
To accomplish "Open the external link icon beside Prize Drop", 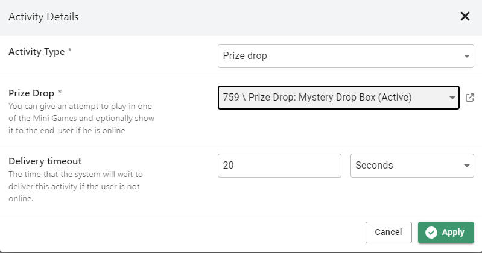I will coord(470,98).
